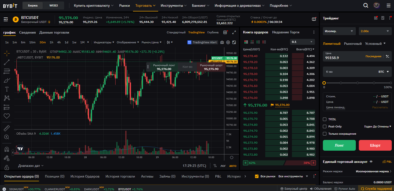
Task: Switch to the Сведения tab
Action: click(28, 32)
